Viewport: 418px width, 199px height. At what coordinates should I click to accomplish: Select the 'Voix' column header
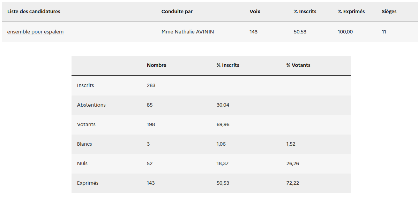pyautogui.click(x=255, y=12)
